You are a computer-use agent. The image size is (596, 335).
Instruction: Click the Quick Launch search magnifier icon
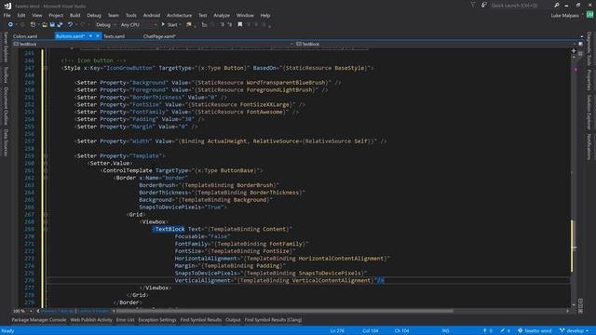pos(557,6)
